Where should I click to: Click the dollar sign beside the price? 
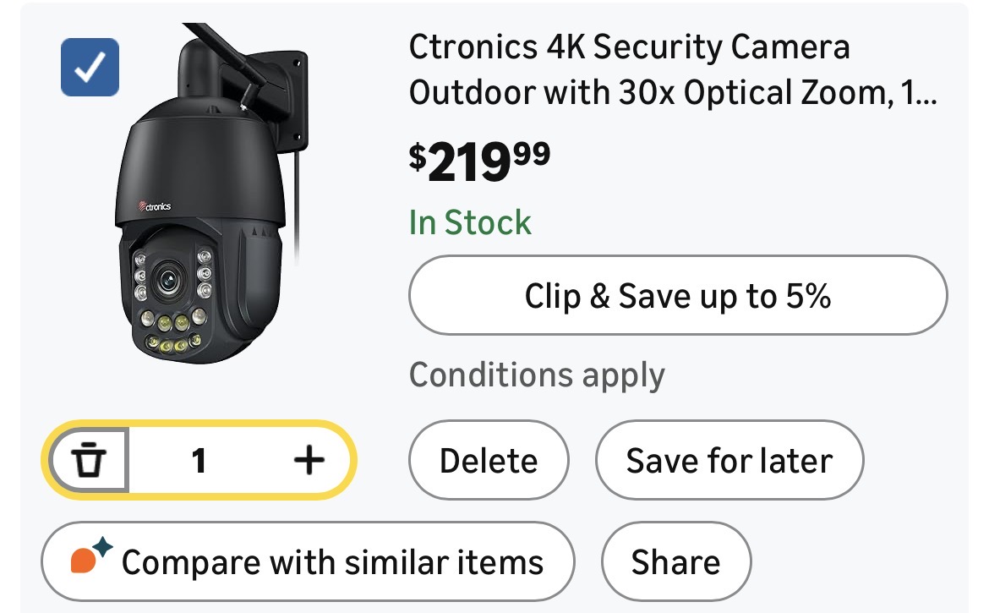418,156
